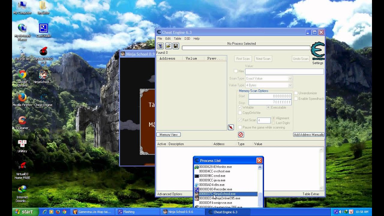The height and width of the screenshot is (216, 384).
Task: Click Add Address Manually button
Action: tap(309, 135)
